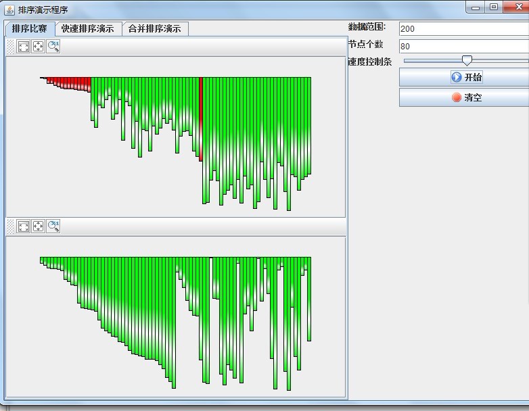Click the lower toolbar's dotted drag handle
The height and width of the screenshot is (411, 529).
pos(11,226)
